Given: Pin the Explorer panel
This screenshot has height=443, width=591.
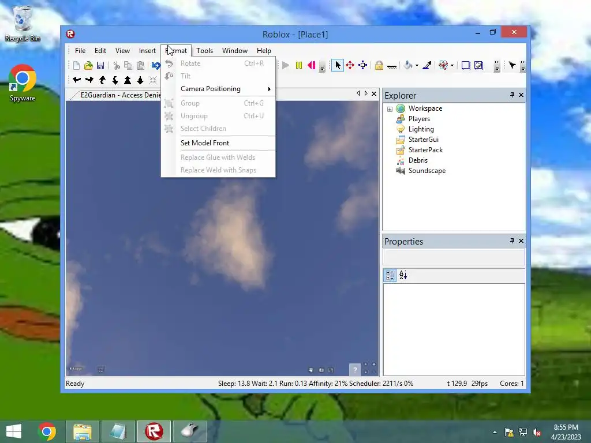Looking at the screenshot, I should click(512, 95).
